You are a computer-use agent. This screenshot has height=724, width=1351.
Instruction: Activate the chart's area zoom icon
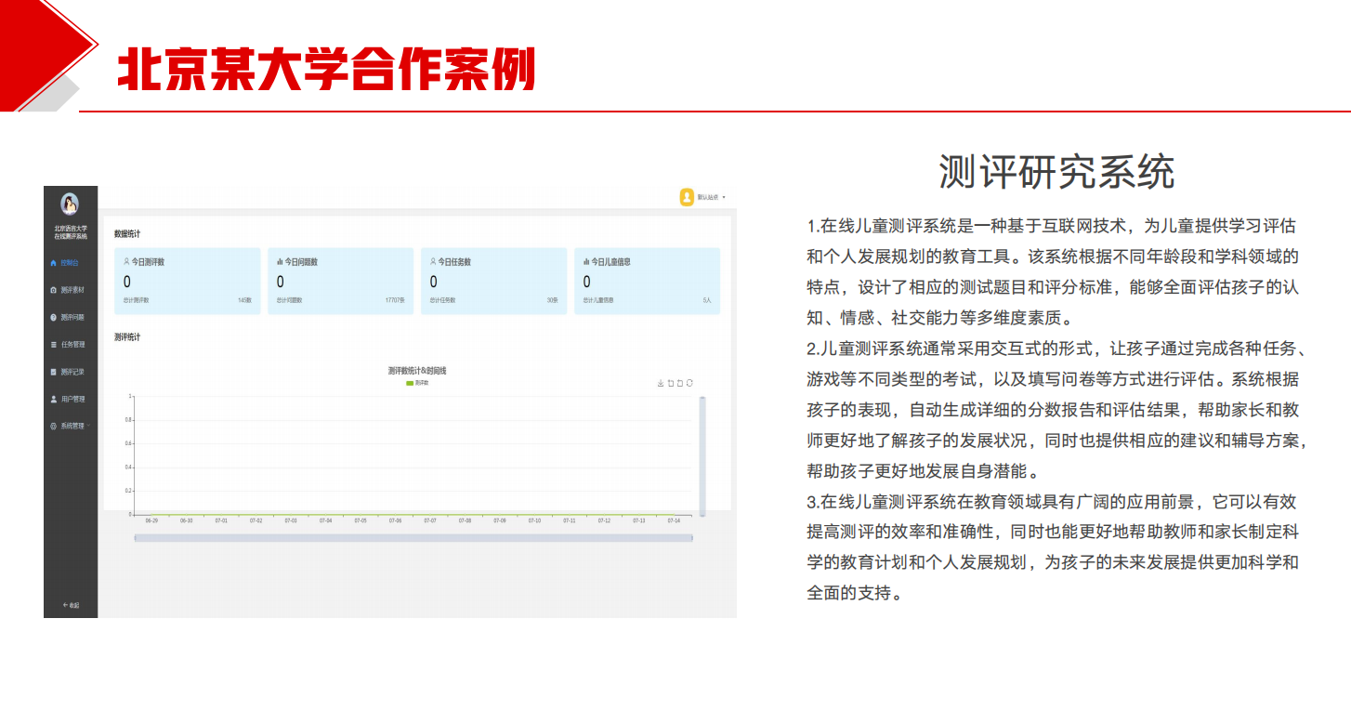click(670, 383)
